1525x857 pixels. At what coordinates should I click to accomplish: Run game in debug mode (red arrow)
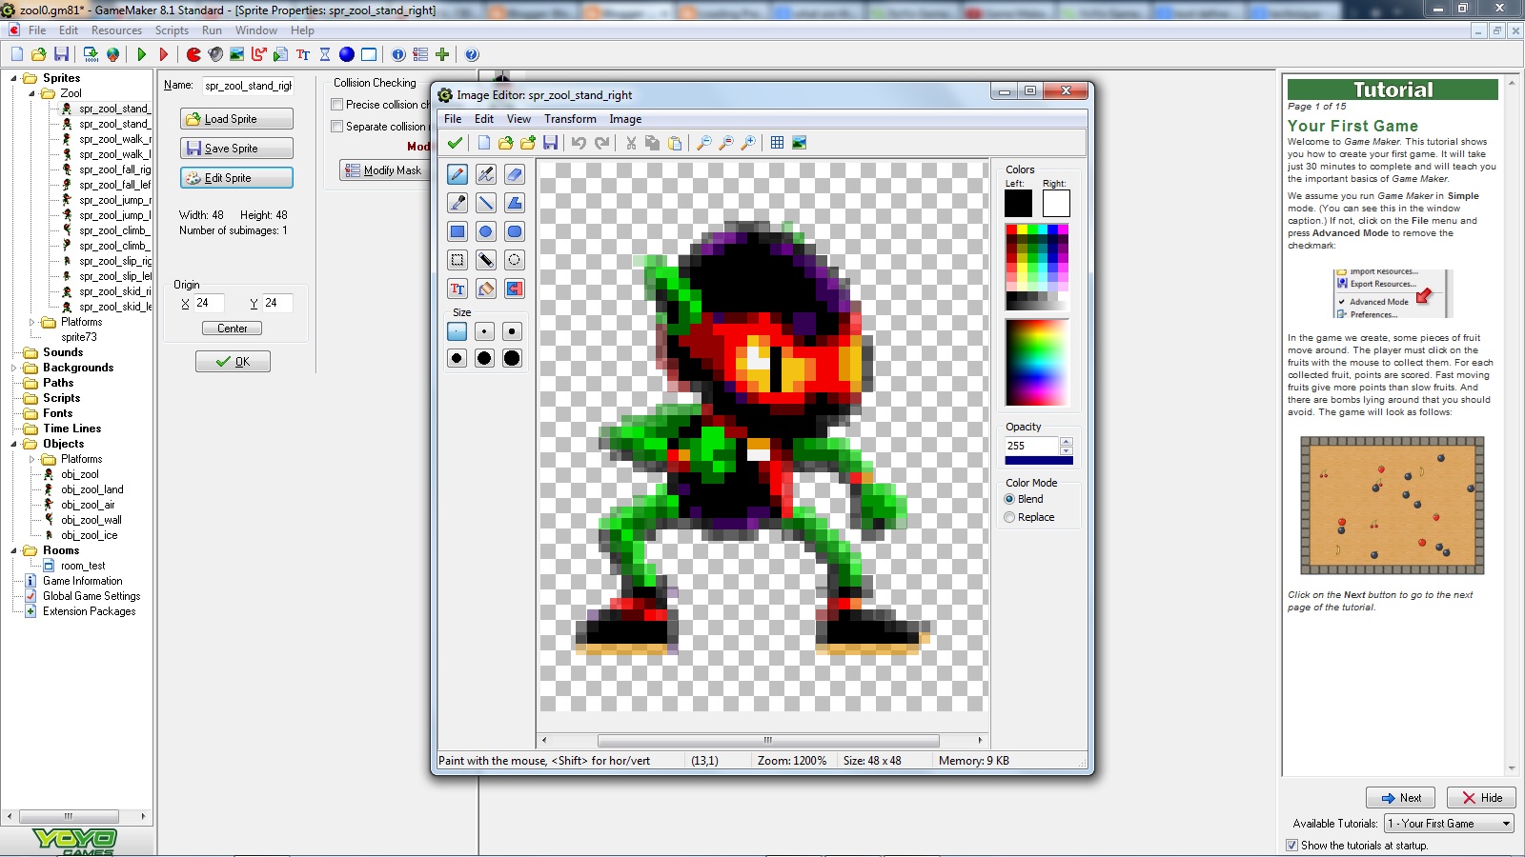point(164,54)
